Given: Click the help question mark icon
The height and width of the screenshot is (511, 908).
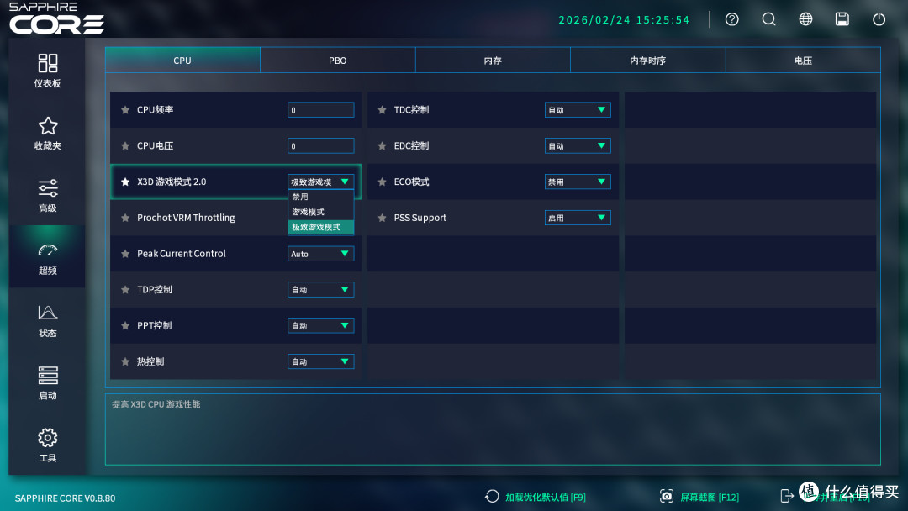Looking at the screenshot, I should click(732, 19).
